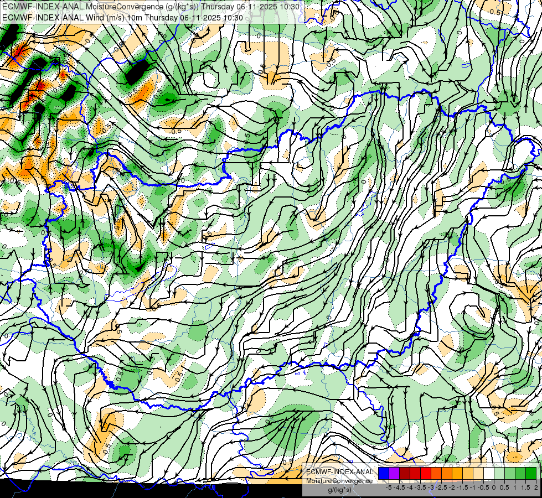The height and width of the screenshot is (498, 542).
Task: Click the '1.5' legend scale value
Action: tap(525, 487)
